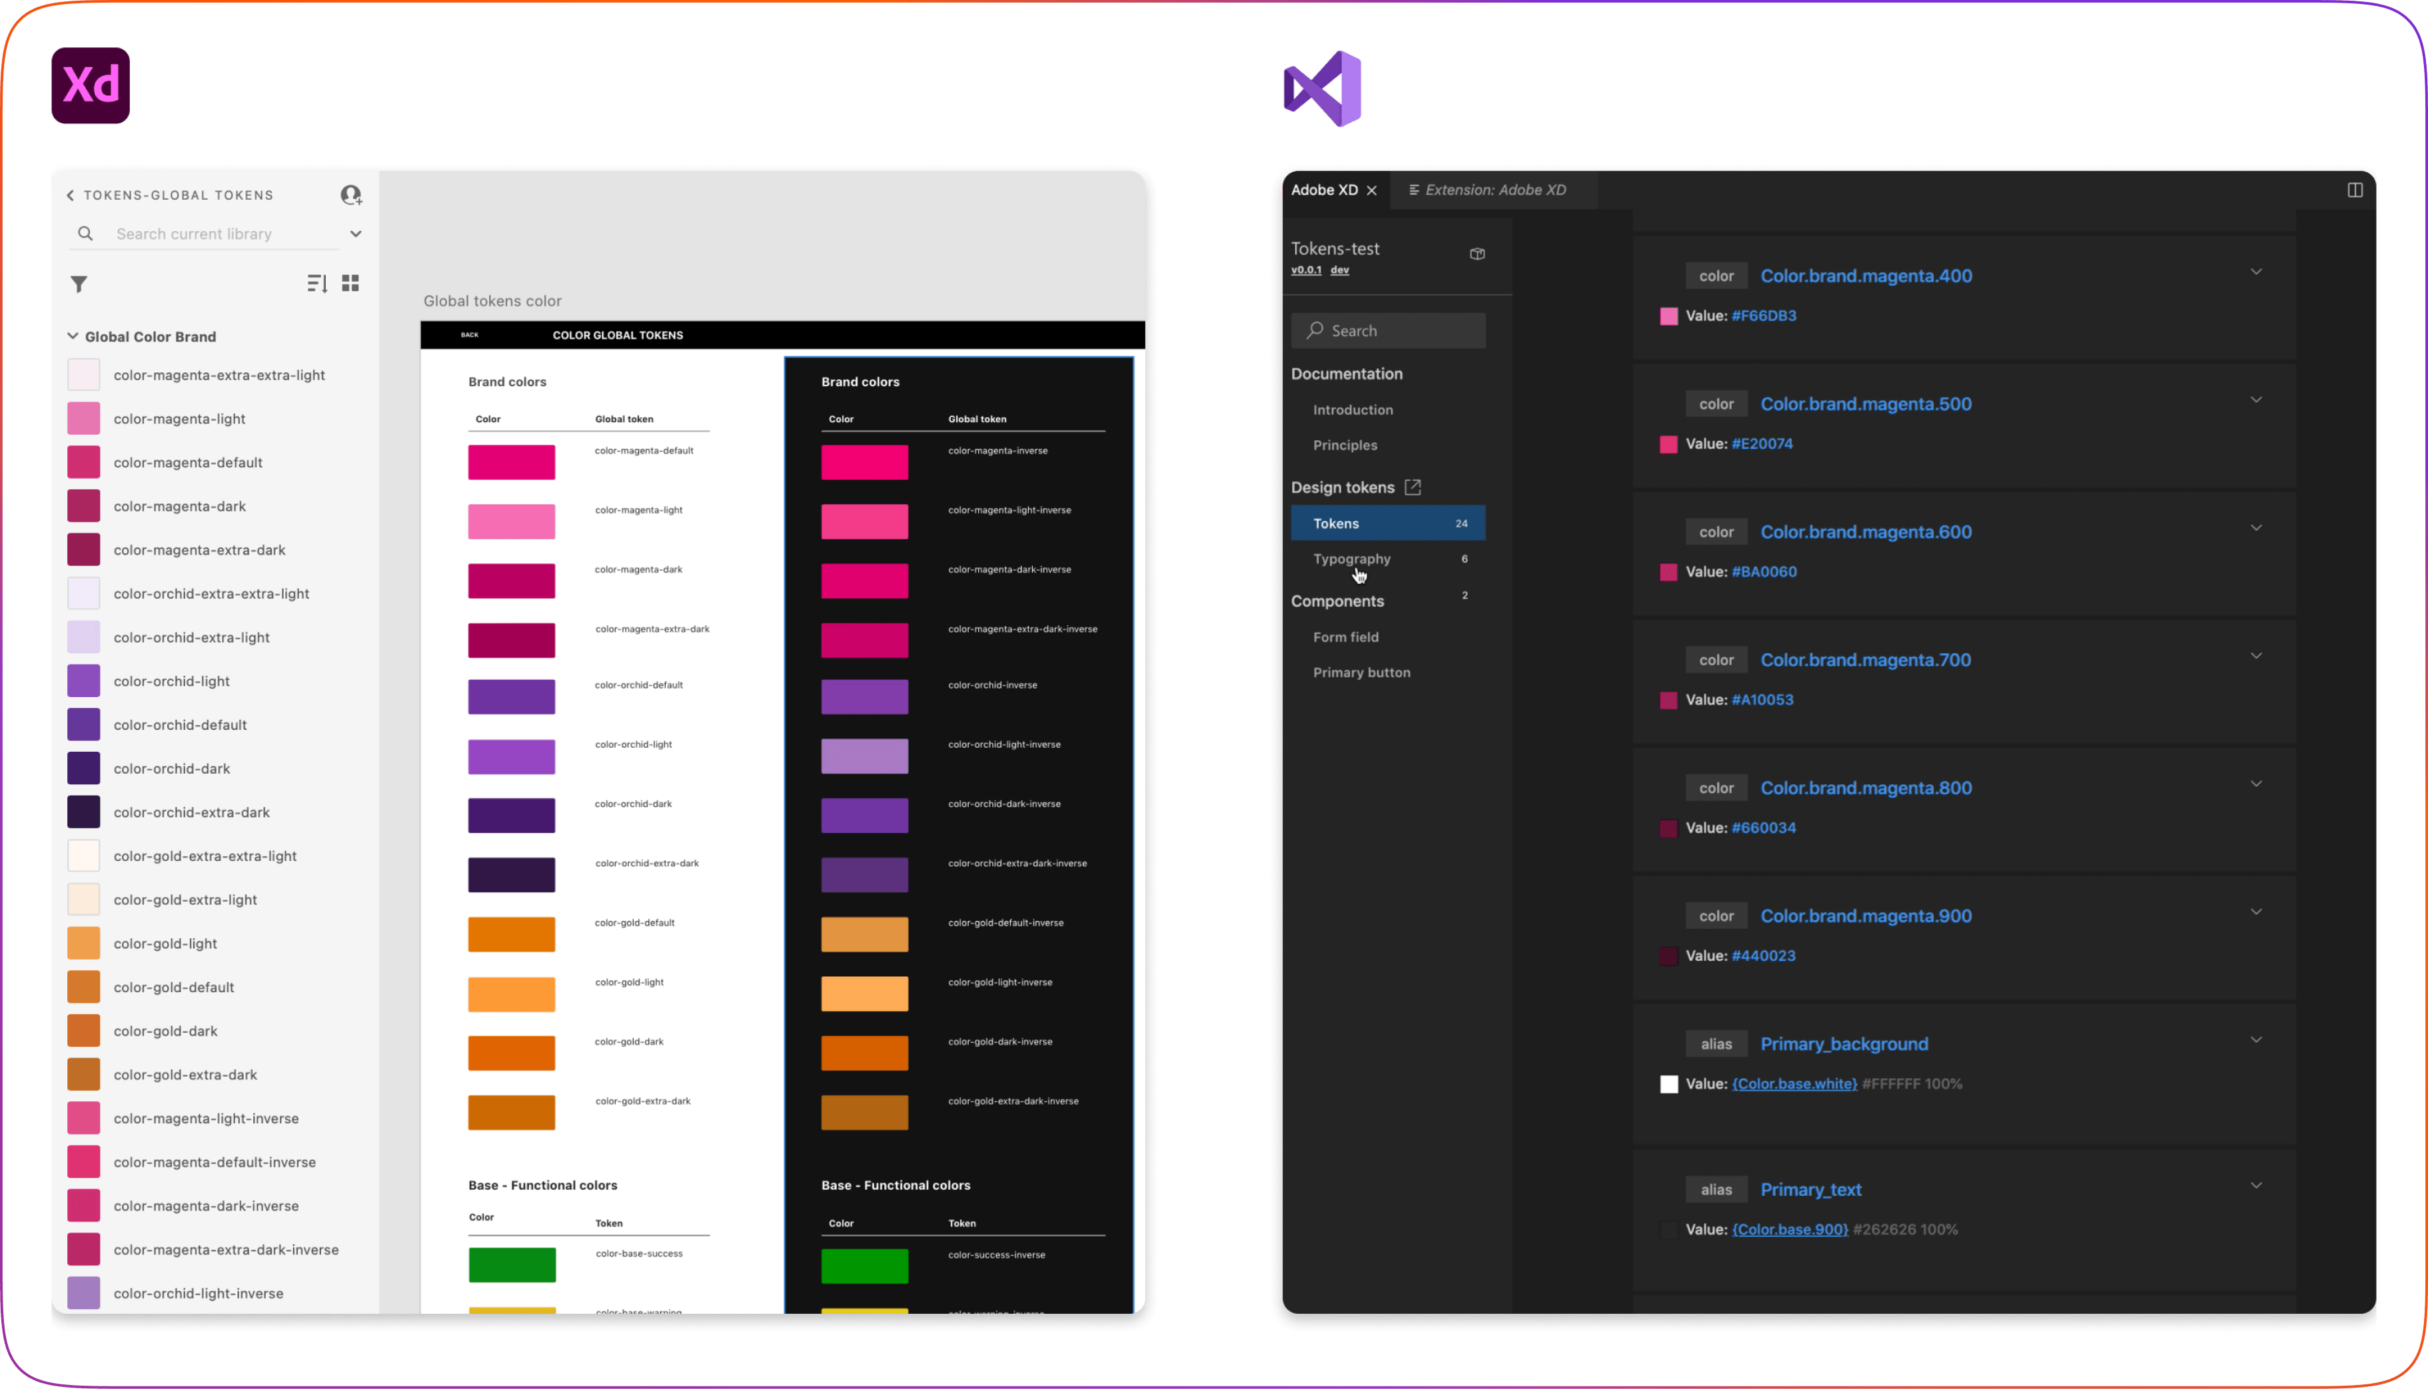Click the v0.0.1 version link
2428x1389 pixels.
coord(1306,270)
